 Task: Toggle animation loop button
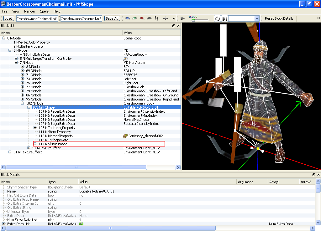click(x=218, y=18)
